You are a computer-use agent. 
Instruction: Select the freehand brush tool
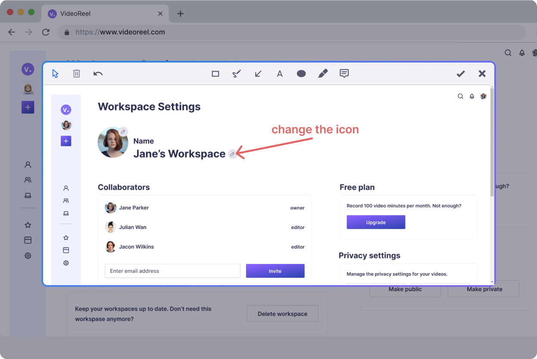click(x=237, y=74)
